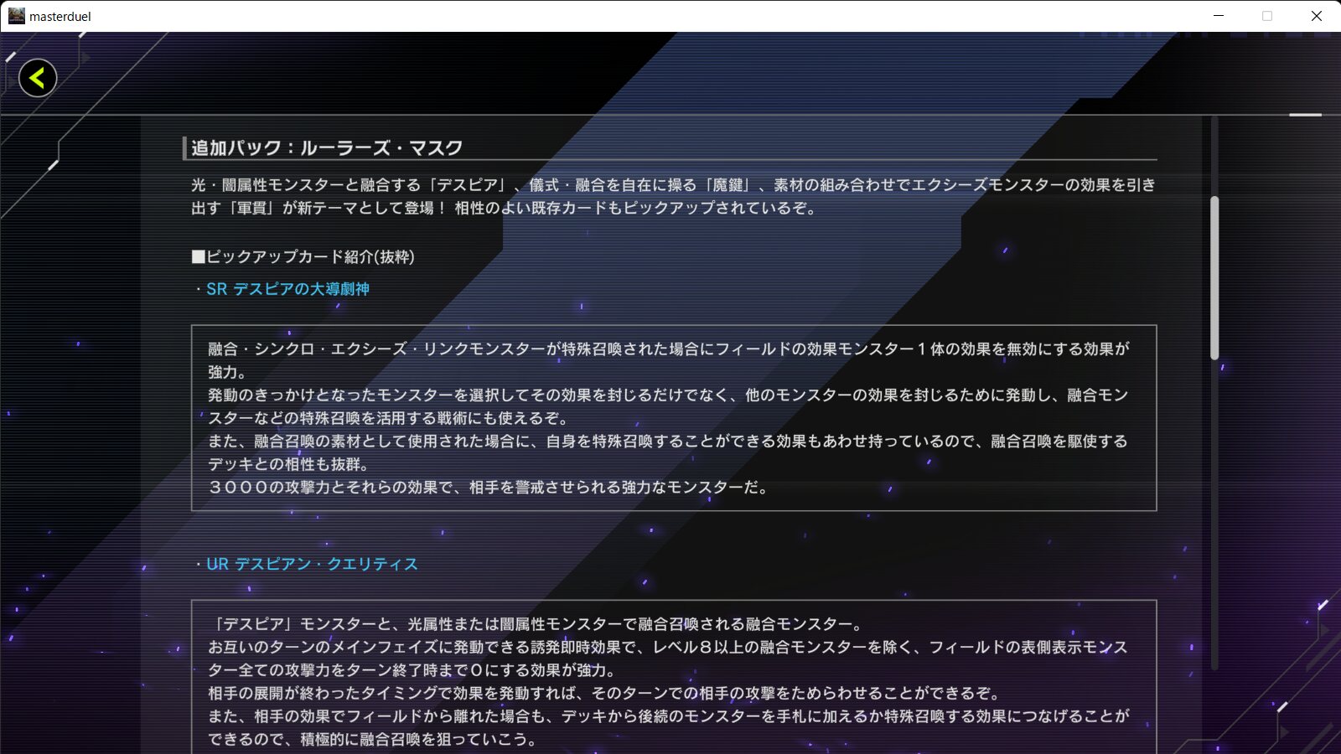This screenshot has width=1341, height=754.
Task: Click the line starting 相手の展開が終わったタイミング
Action: [x=606, y=694]
